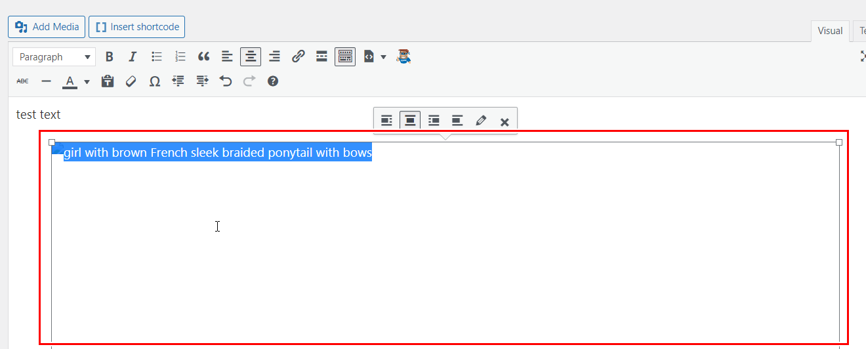
Task: Insert the Read More tag
Action: [321, 57]
